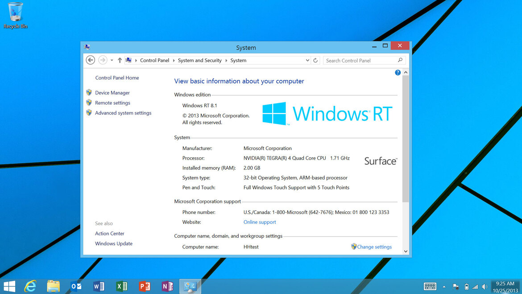The width and height of the screenshot is (522, 294).
Task: Close the System window
Action: click(400, 46)
